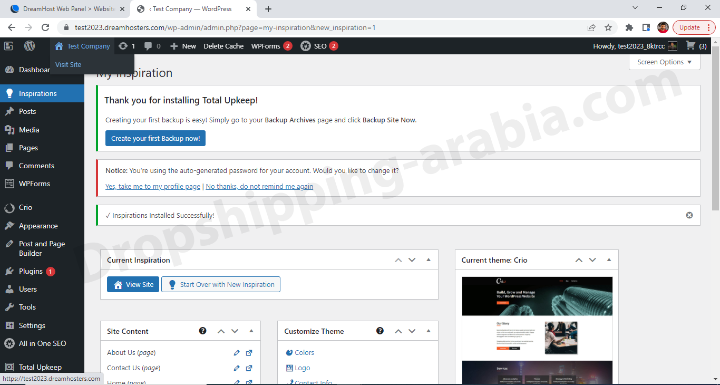
Task: Click the user avatar next to Howdy
Action: (x=672, y=46)
